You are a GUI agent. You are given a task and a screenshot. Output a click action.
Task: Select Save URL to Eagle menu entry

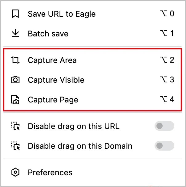click(92, 14)
